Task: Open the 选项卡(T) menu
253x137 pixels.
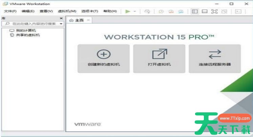Action: click(x=90, y=11)
